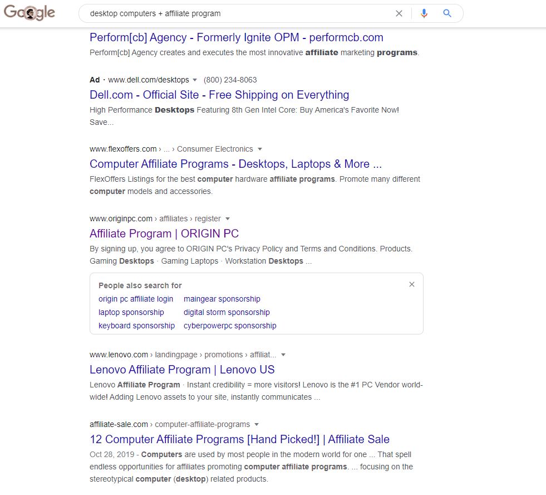Open the Lenovo Affiliate Program link
This screenshot has height=495, width=546.
182,370
